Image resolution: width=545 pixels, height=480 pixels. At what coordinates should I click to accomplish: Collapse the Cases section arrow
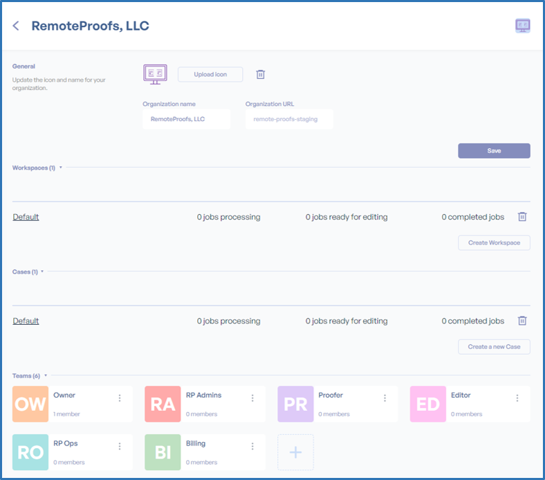[42, 271]
